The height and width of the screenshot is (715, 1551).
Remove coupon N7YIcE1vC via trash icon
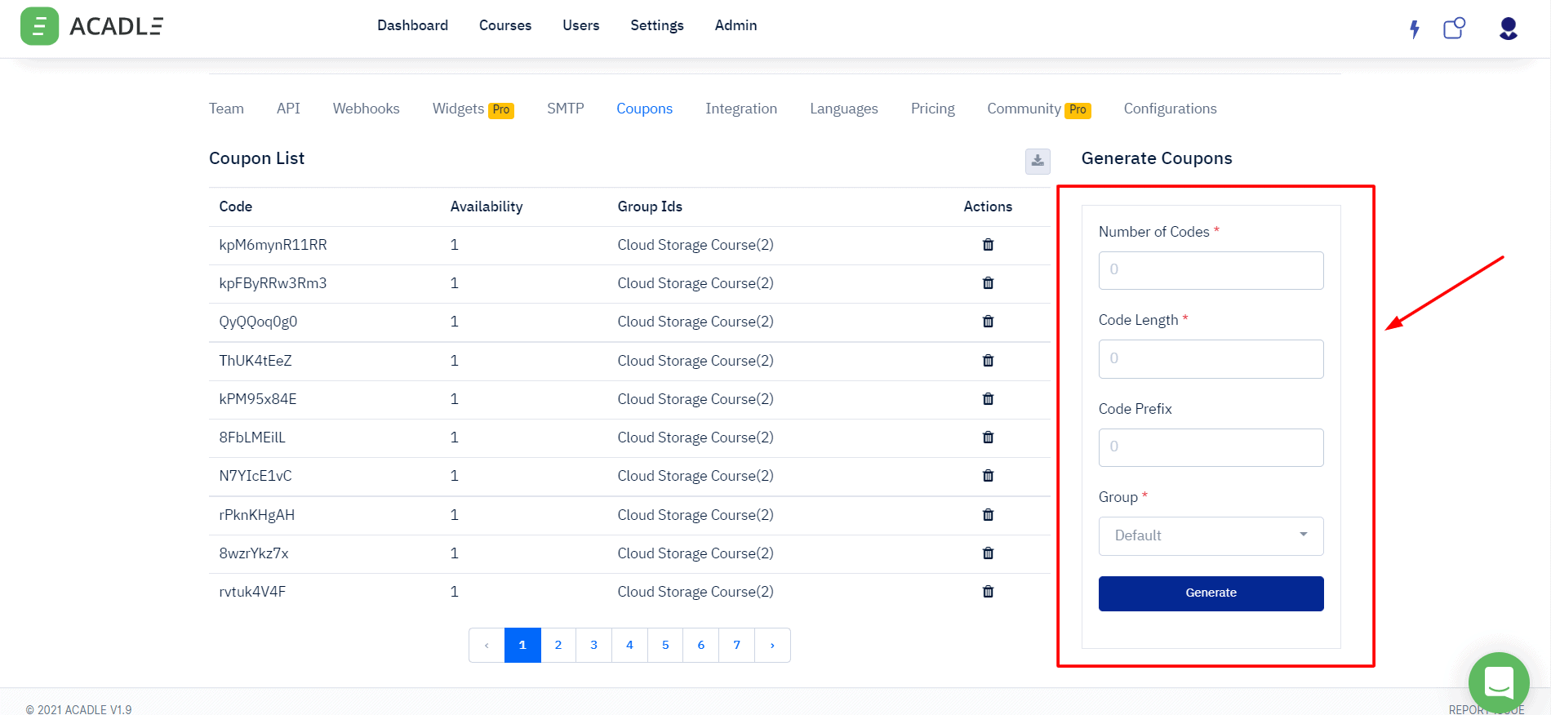click(988, 476)
